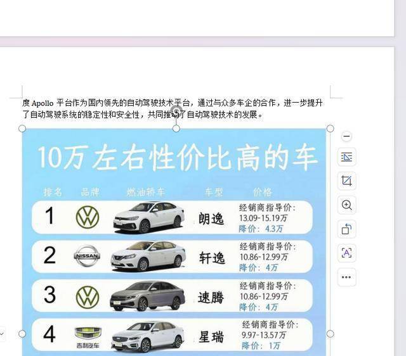Click the rotate picture icon
406x356 pixels.
[347, 229]
